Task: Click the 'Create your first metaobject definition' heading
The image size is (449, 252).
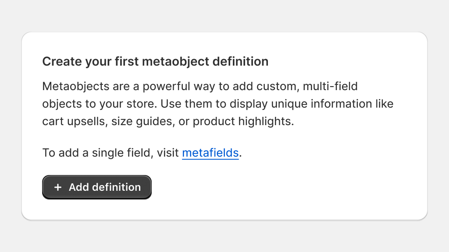Action: (x=155, y=61)
